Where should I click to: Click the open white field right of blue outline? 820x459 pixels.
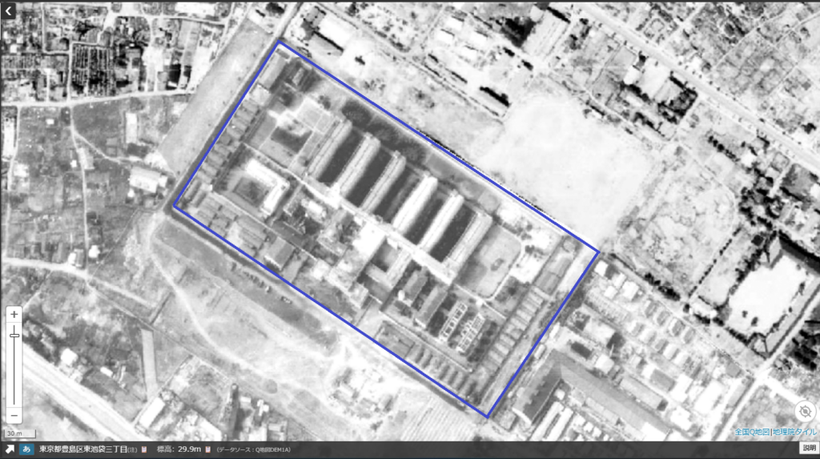tap(561, 160)
